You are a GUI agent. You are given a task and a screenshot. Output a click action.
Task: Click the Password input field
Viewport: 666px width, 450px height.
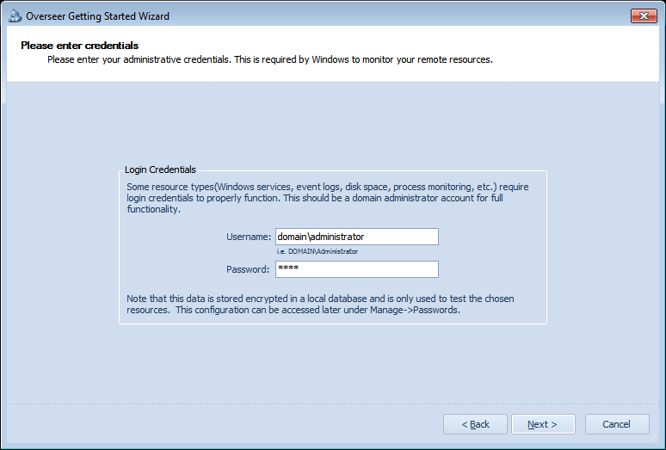[357, 269]
